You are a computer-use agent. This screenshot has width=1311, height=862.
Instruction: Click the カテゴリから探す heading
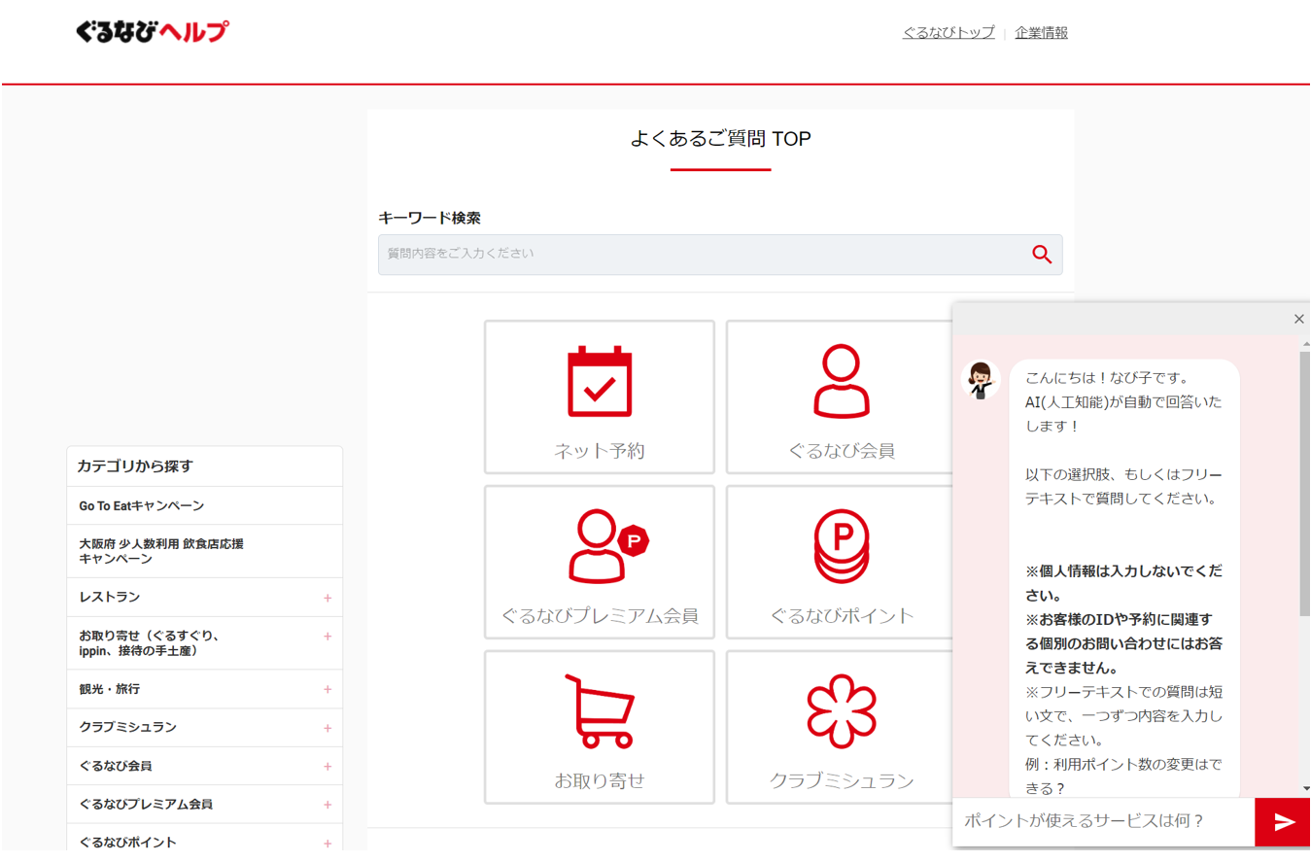point(135,466)
